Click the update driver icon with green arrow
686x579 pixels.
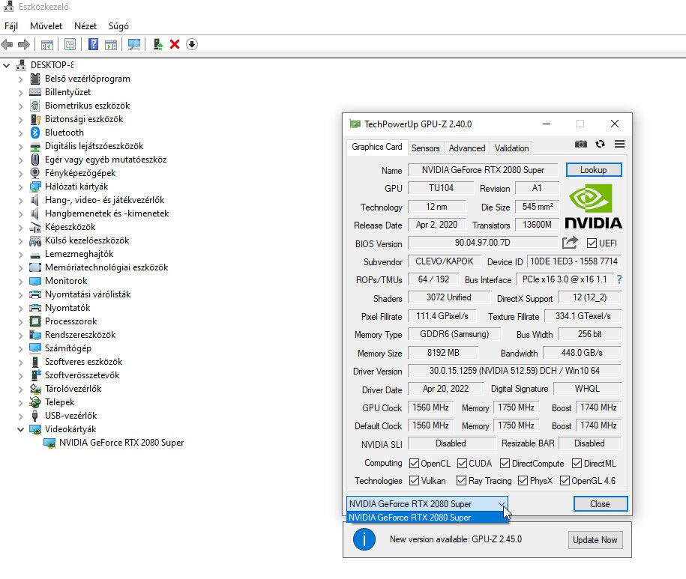click(x=158, y=44)
